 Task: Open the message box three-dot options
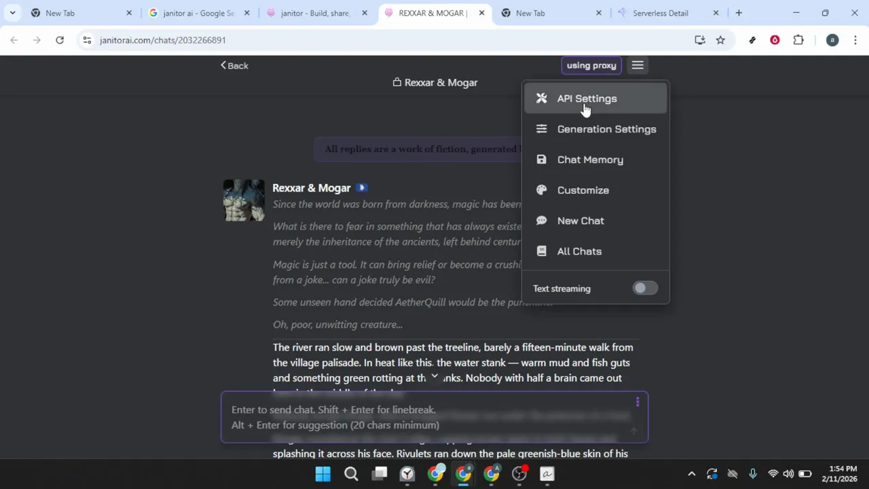tap(637, 403)
